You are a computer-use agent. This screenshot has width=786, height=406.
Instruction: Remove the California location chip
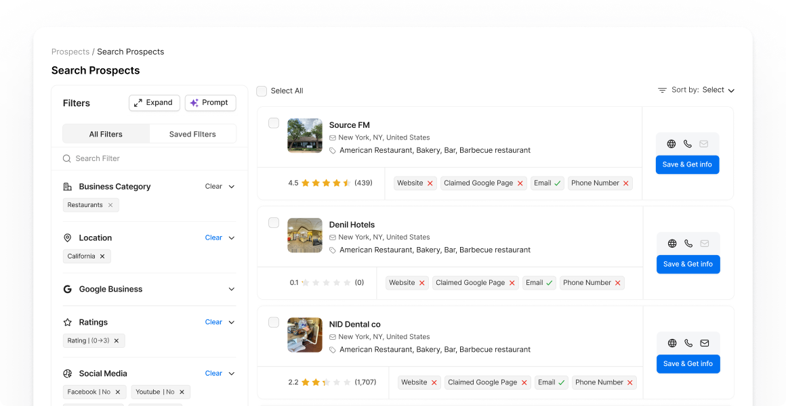[x=102, y=256]
